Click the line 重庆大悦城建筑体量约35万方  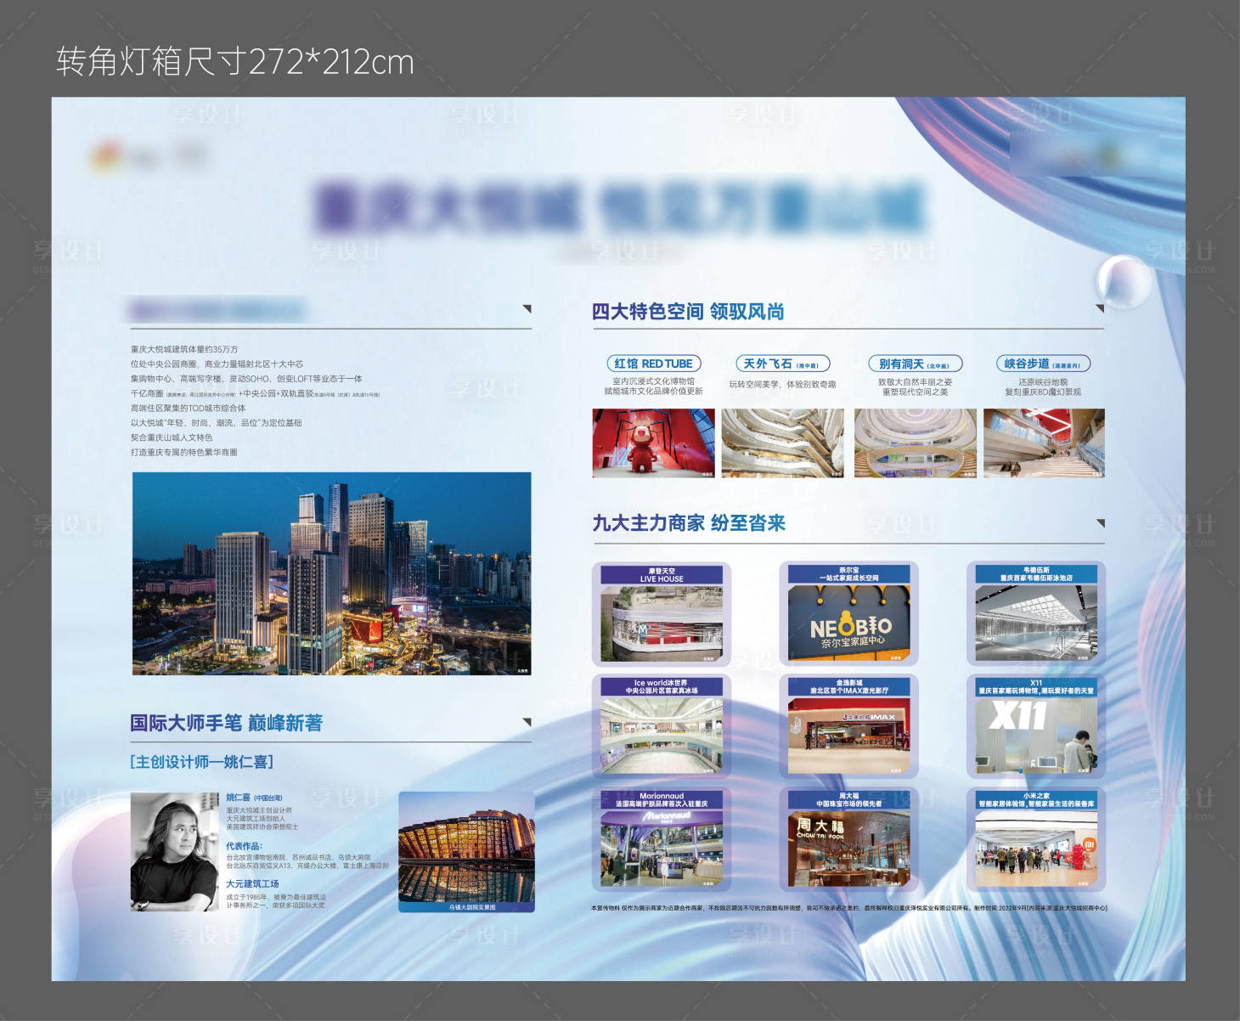click(x=184, y=349)
